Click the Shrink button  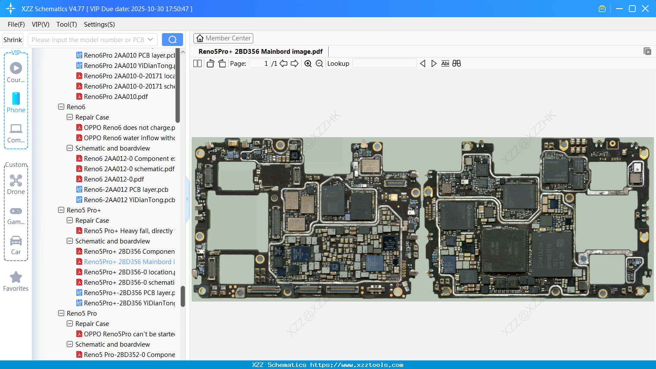12,39
